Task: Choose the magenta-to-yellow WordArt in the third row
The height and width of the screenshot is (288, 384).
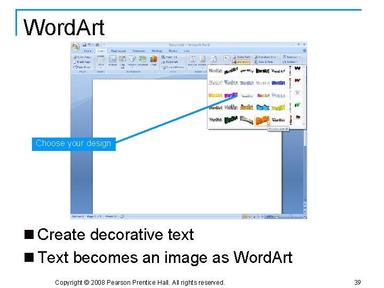Action: 263,95
